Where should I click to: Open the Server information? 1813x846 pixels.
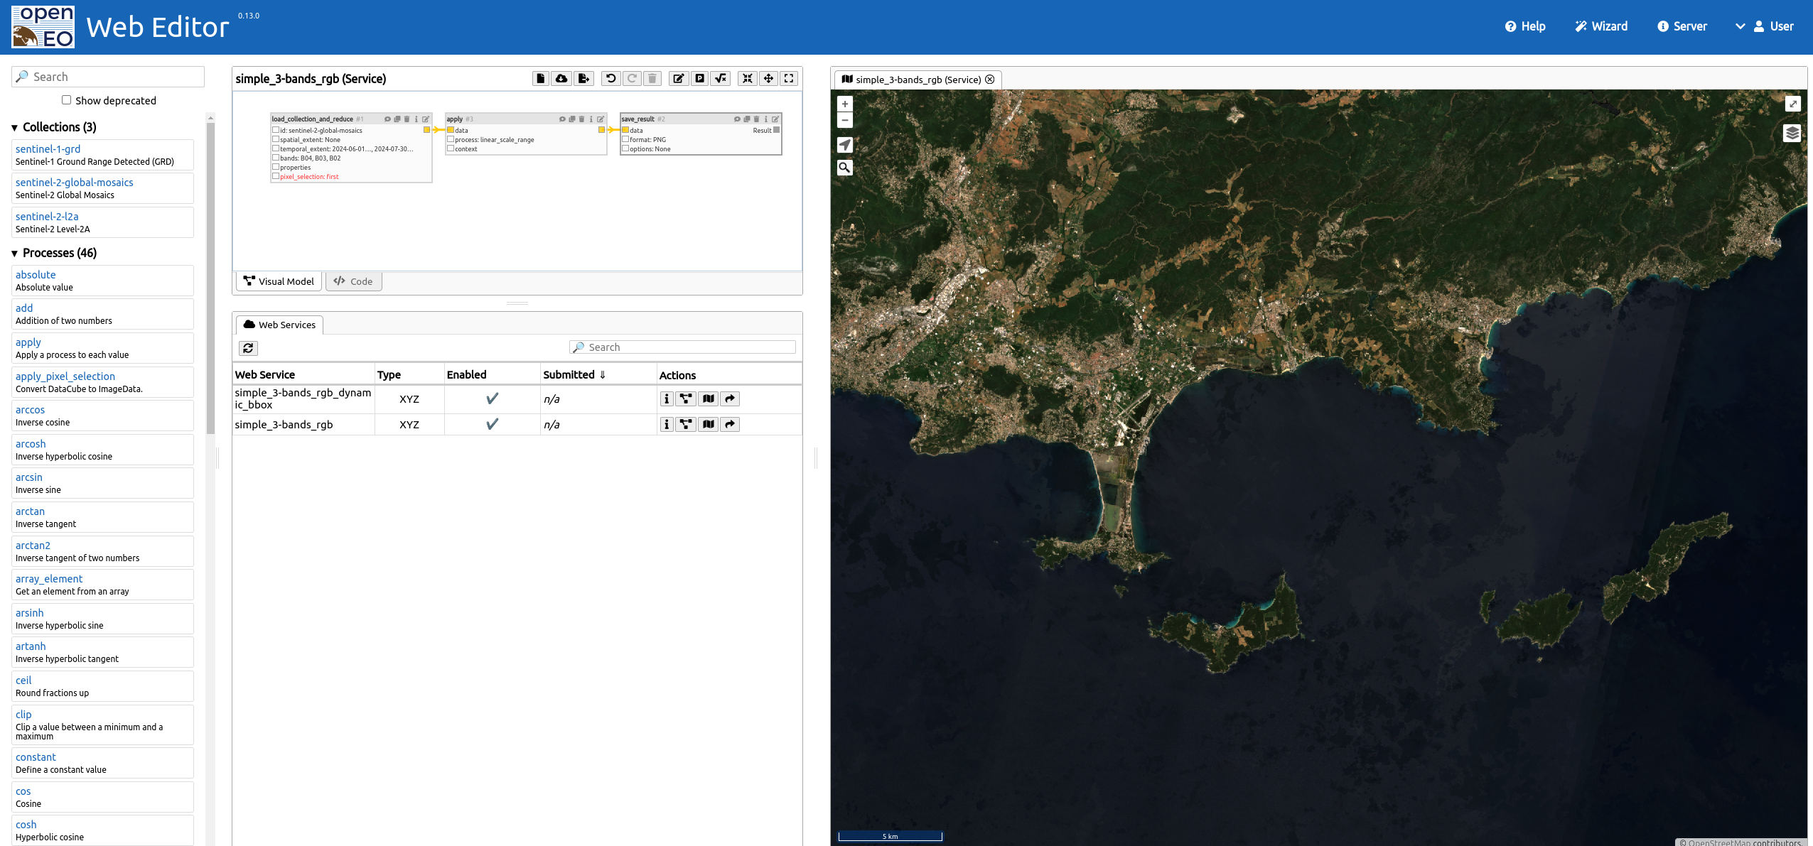1682,26
